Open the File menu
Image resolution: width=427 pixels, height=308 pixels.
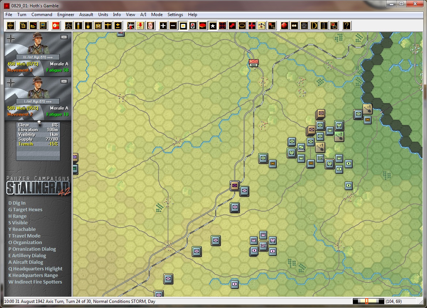pos(9,15)
